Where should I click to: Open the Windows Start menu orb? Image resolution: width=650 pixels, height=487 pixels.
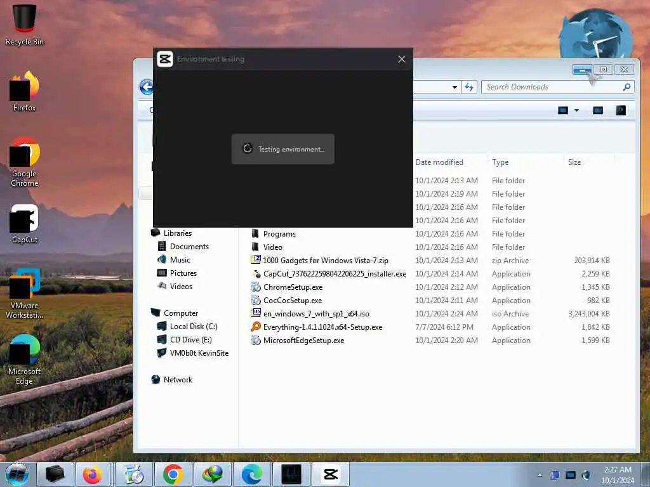17,474
